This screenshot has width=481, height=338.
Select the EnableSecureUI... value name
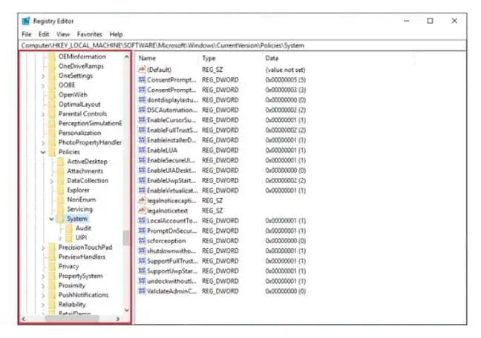(171, 160)
